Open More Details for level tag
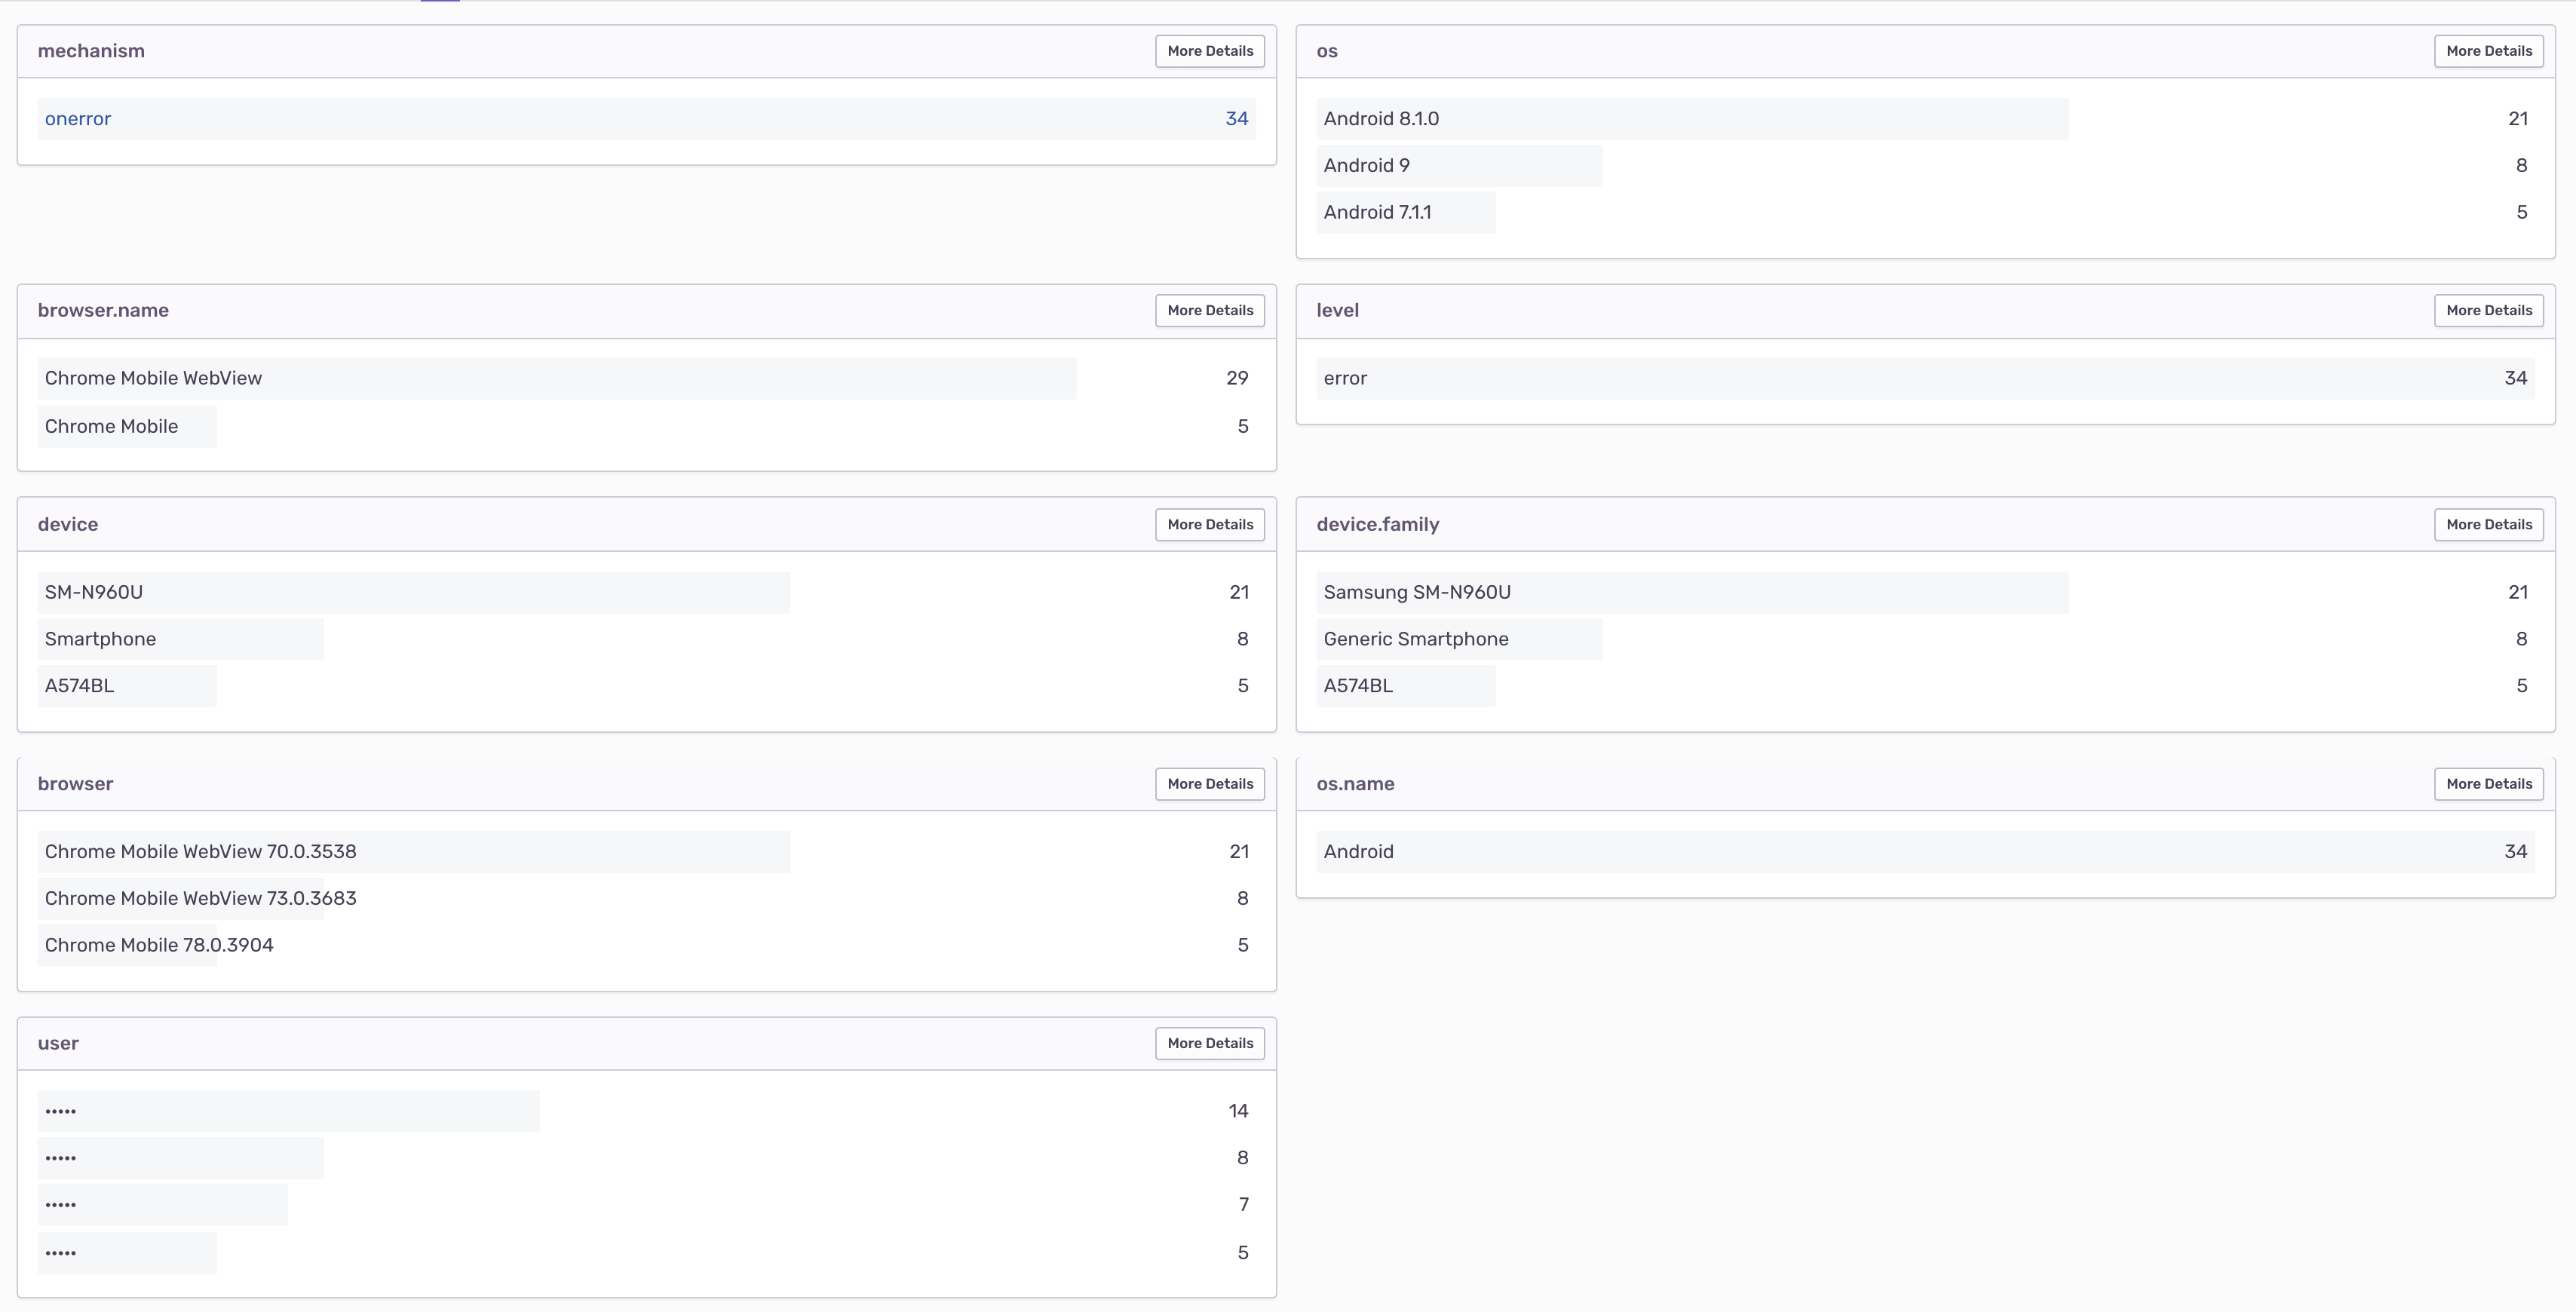 (x=2488, y=310)
